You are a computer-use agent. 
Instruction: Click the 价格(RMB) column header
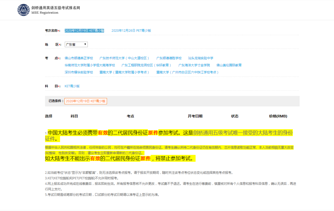pyautogui.click(x=278, y=116)
